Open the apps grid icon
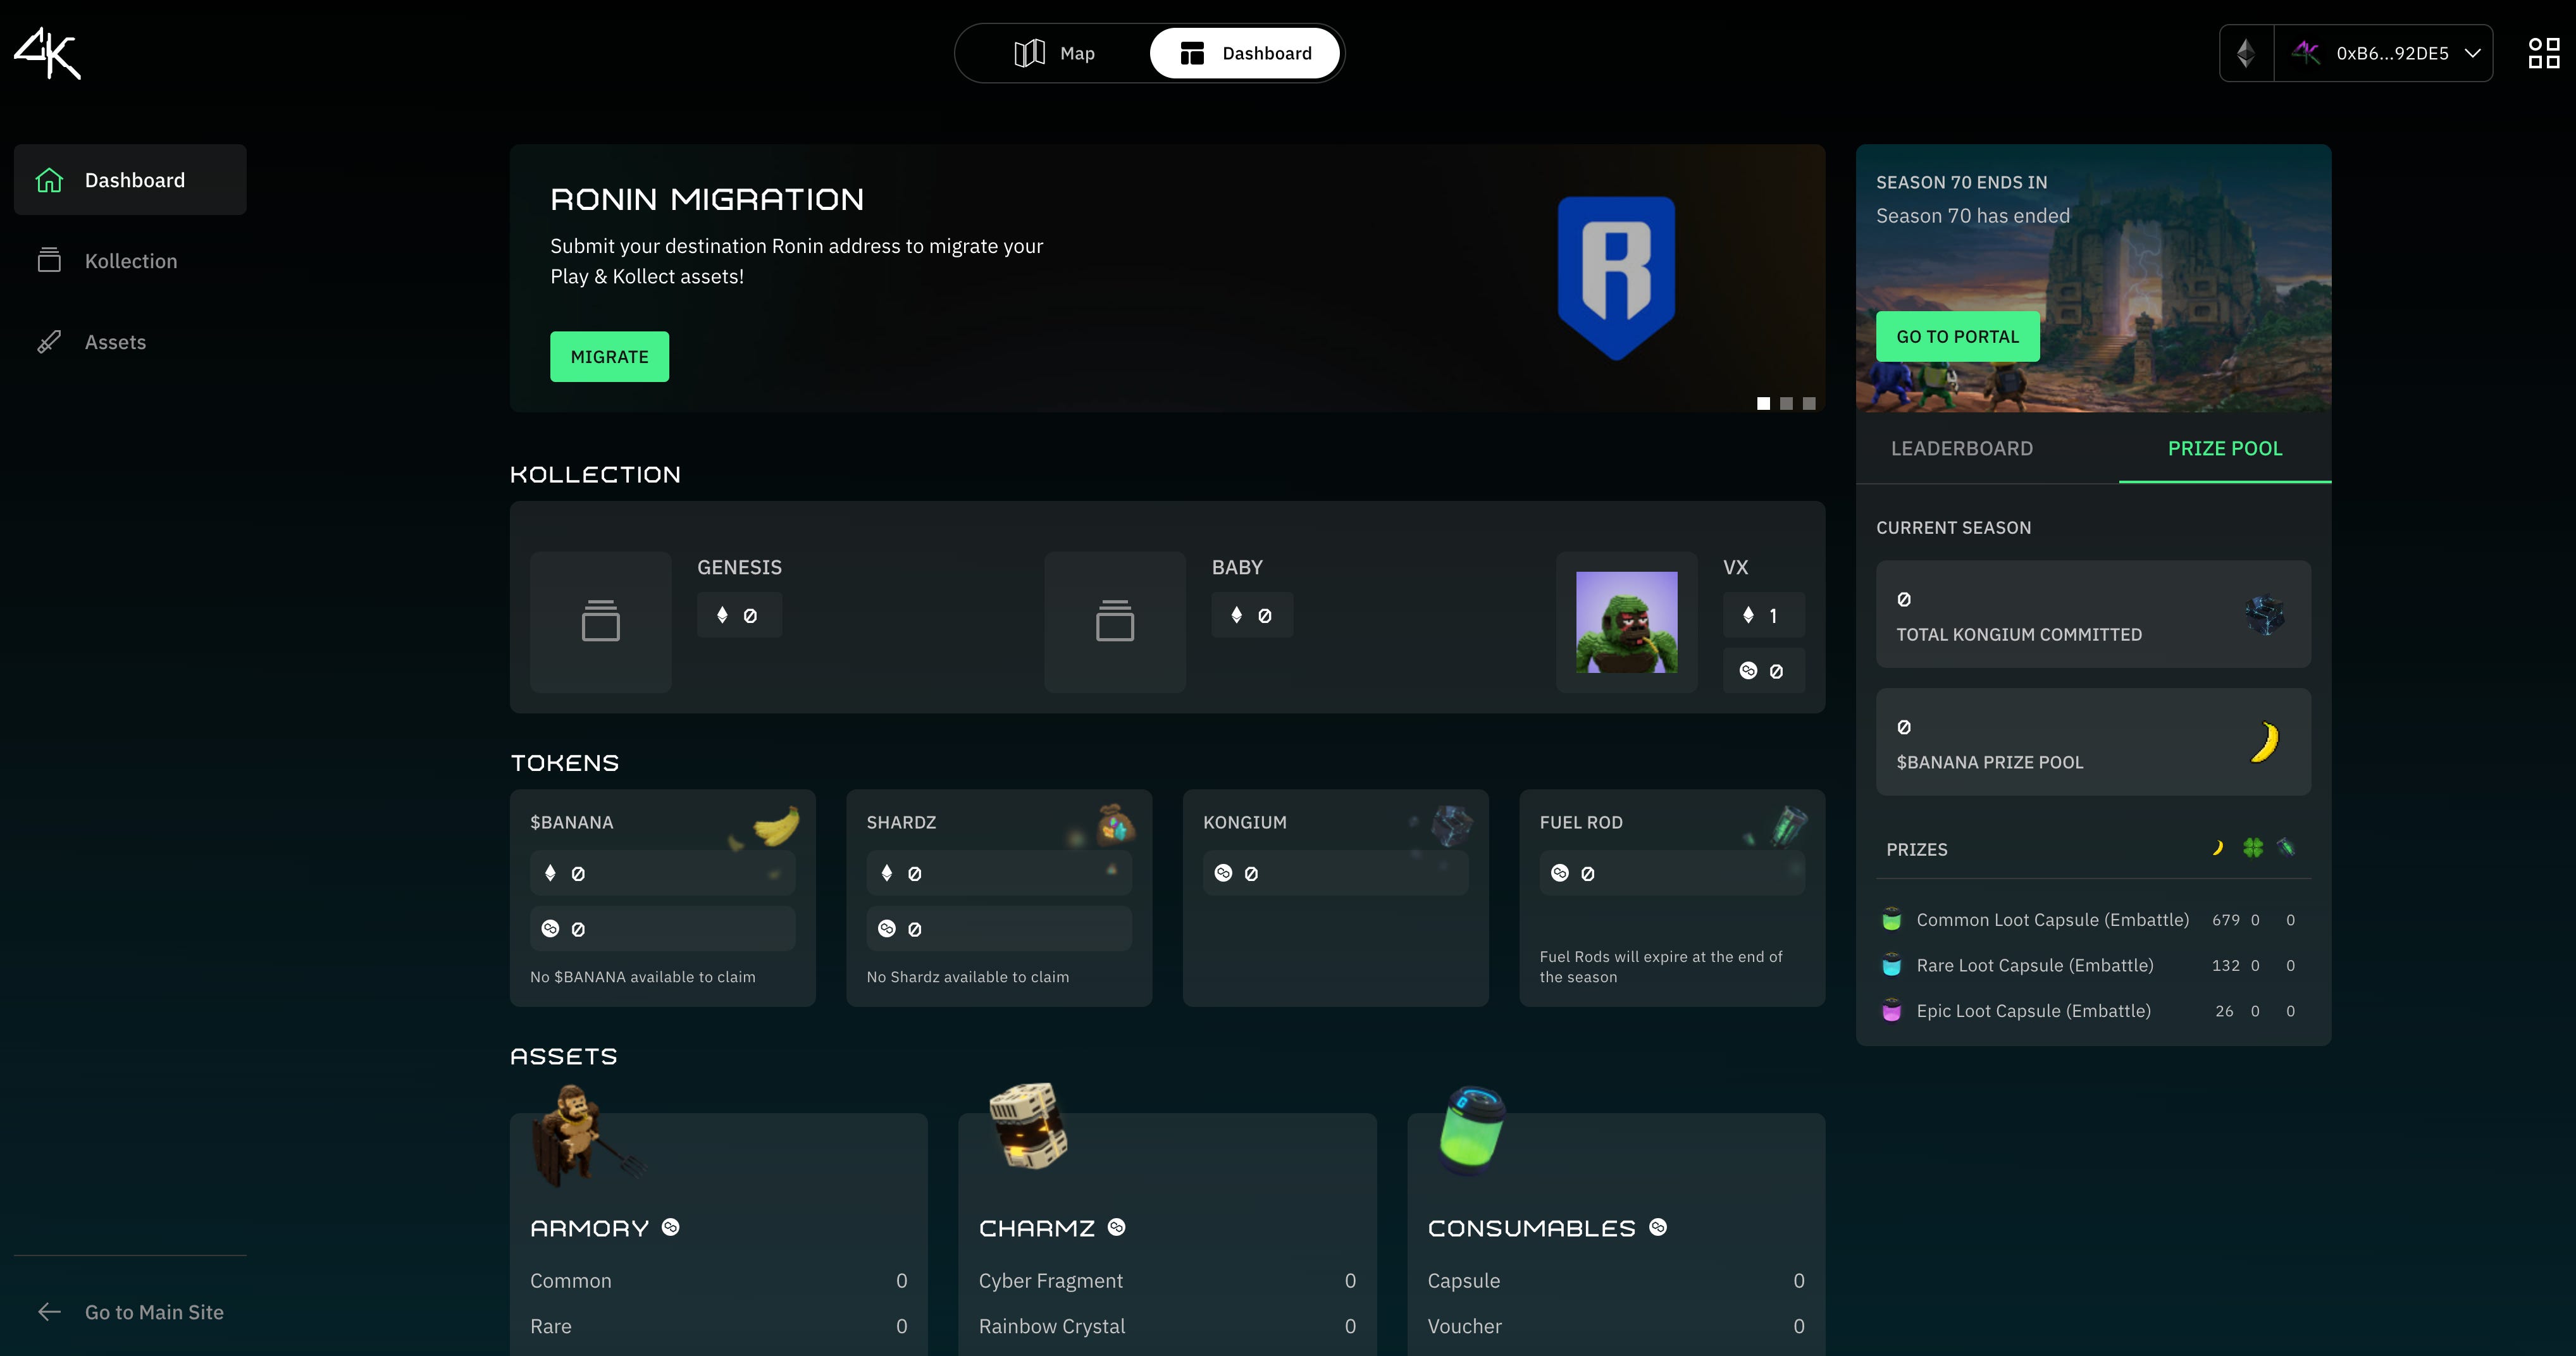Screen dimensions: 2576x1356 coord(2543,53)
